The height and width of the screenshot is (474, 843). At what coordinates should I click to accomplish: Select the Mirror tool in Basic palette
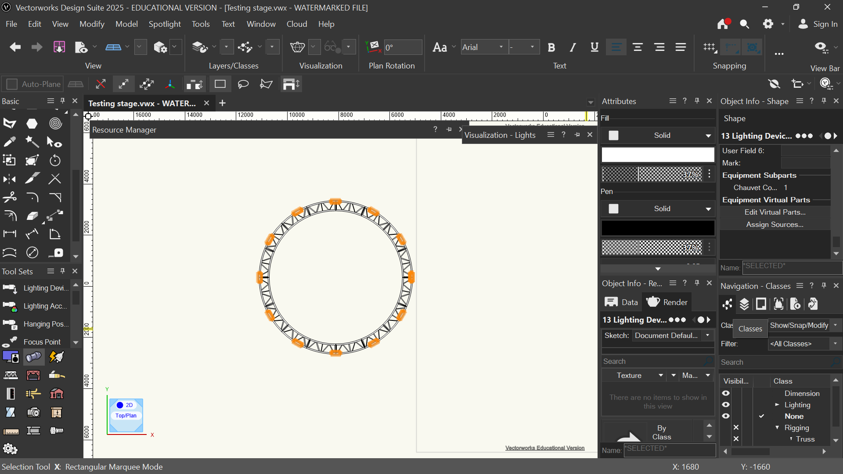click(x=10, y=179)
